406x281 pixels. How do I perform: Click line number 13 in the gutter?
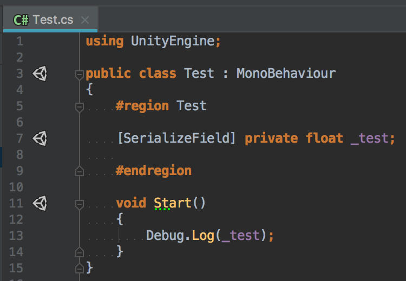tap(16, 236)
